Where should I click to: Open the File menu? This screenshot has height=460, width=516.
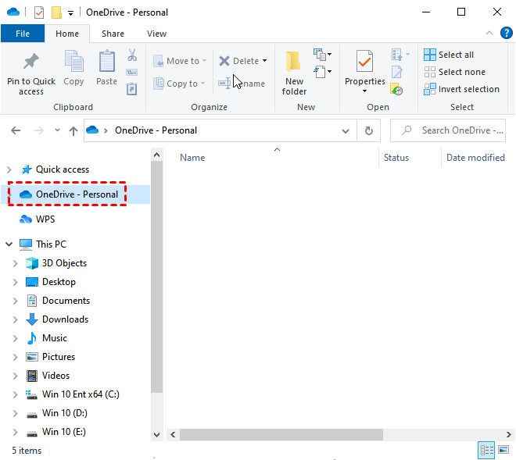click(x=23, y=34)
